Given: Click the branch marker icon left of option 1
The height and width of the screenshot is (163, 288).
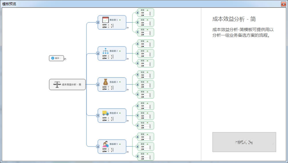Looking at the screenshot, I should 98,22.
